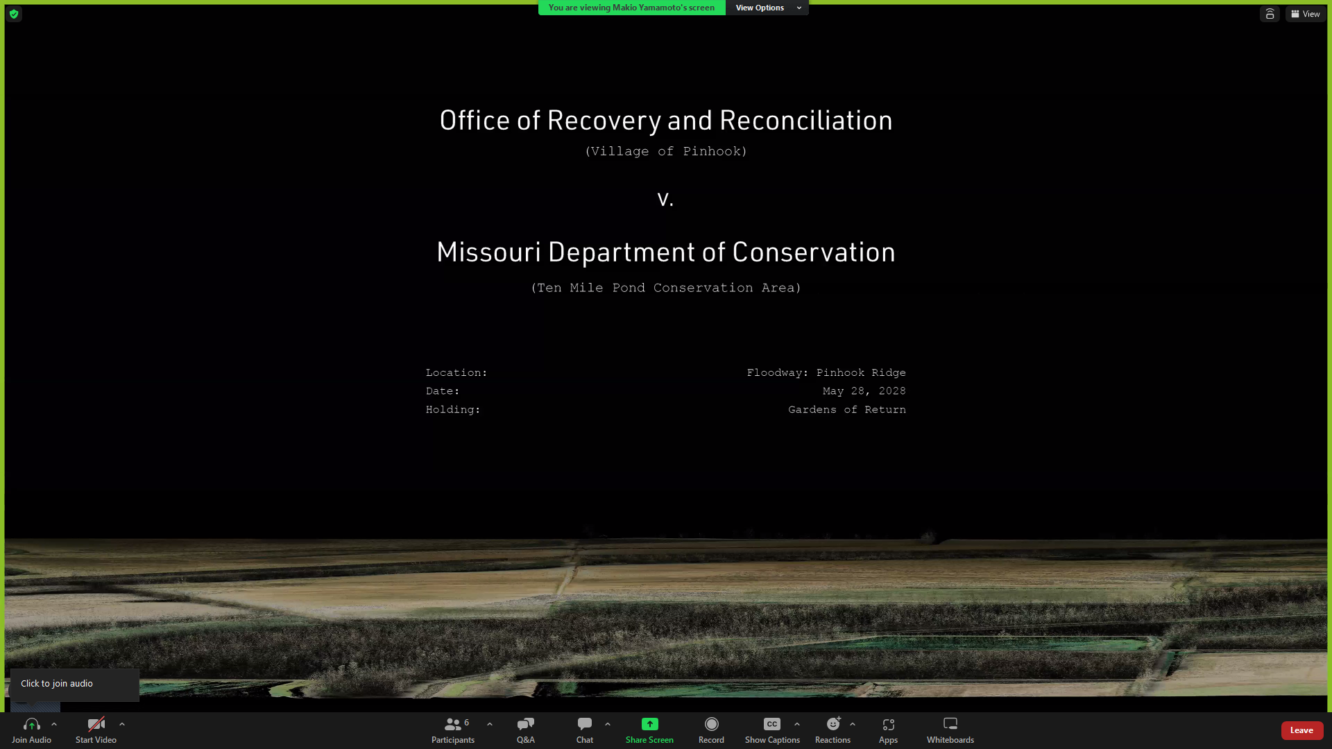
Task: Click the lock icon beside View
Action: point(1270,14)
